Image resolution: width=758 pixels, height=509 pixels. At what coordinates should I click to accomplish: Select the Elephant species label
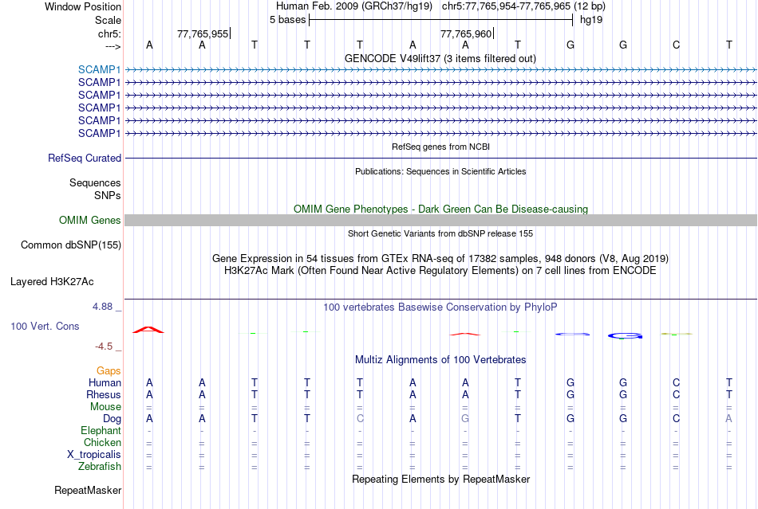click(101, 430)
